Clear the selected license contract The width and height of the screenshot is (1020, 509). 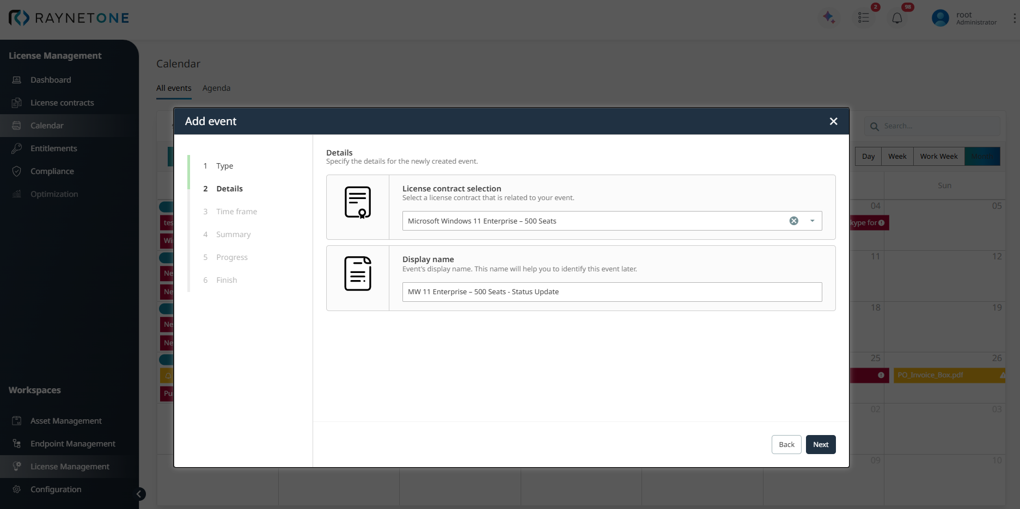[794, 221]
